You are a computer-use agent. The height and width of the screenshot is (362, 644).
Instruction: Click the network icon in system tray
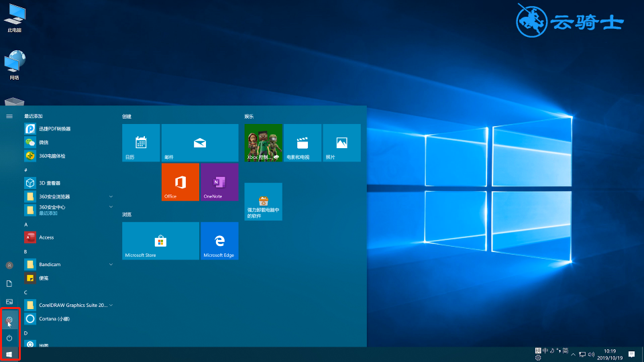[582, 355]
